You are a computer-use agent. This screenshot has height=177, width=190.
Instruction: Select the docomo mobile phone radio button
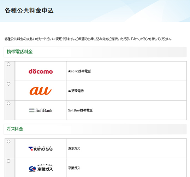(x=8, y=64)
